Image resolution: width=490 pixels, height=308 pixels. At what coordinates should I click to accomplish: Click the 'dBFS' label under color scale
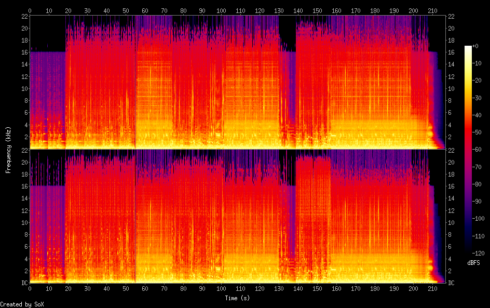point(473,263)
